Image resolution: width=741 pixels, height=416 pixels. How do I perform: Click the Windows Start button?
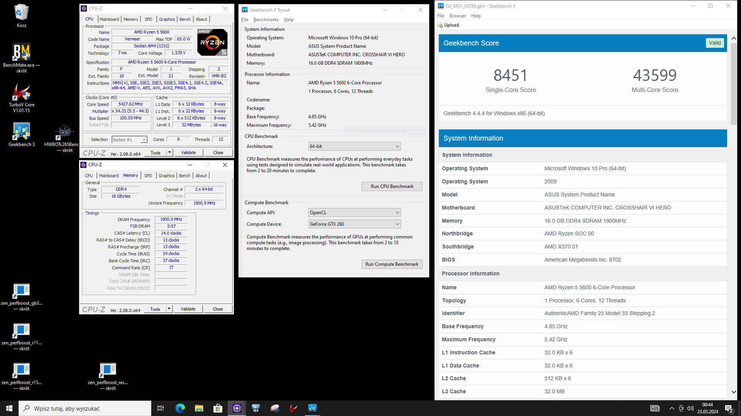tap(9, 408)
